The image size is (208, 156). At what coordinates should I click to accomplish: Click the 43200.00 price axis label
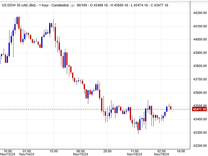[198, 146]
